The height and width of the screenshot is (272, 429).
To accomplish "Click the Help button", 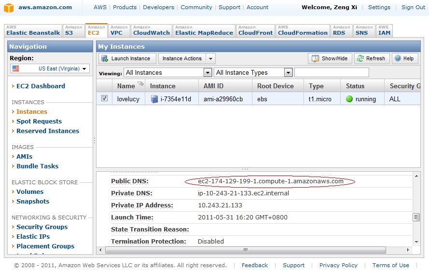I will [405, 58].
